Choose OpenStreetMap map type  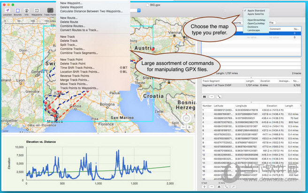[256, 20]
